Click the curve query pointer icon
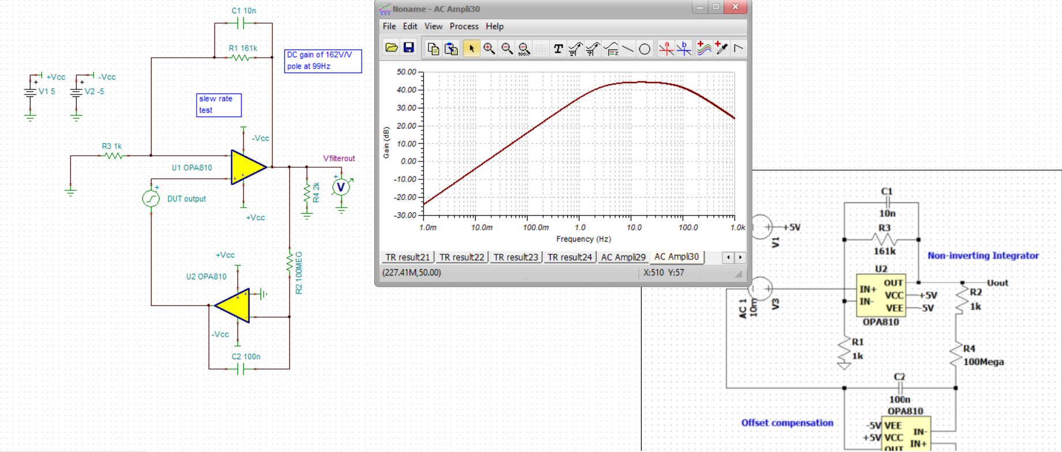The image size is (1062, 452). 592,49
